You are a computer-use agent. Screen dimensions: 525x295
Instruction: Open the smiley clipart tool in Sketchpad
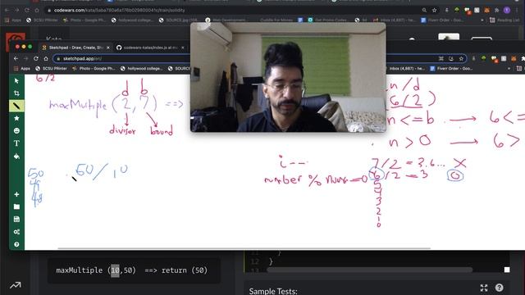tap(16, 131)
